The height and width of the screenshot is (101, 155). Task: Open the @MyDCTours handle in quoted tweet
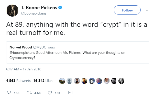[x=44, y=47]
